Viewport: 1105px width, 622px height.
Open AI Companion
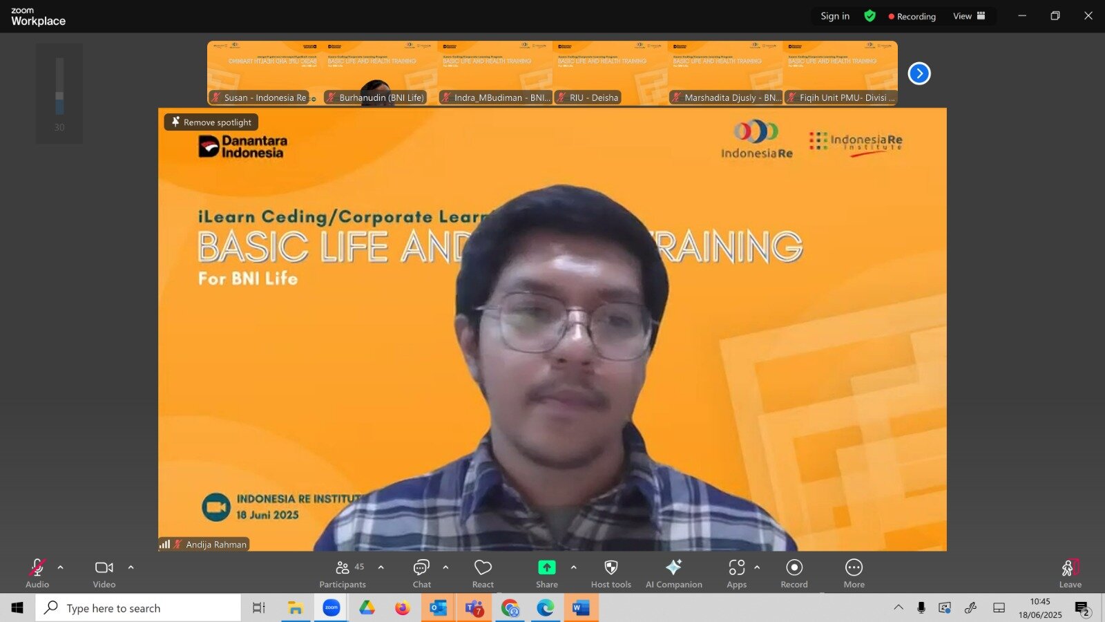(673, 573)
